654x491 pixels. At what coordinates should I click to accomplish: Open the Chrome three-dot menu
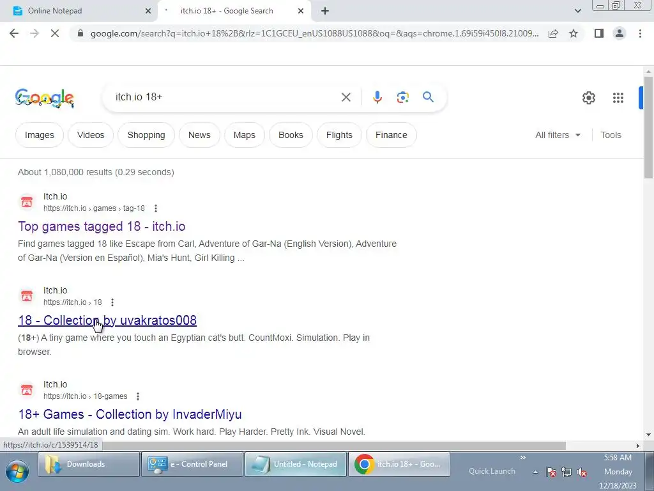tap(640, 33)
